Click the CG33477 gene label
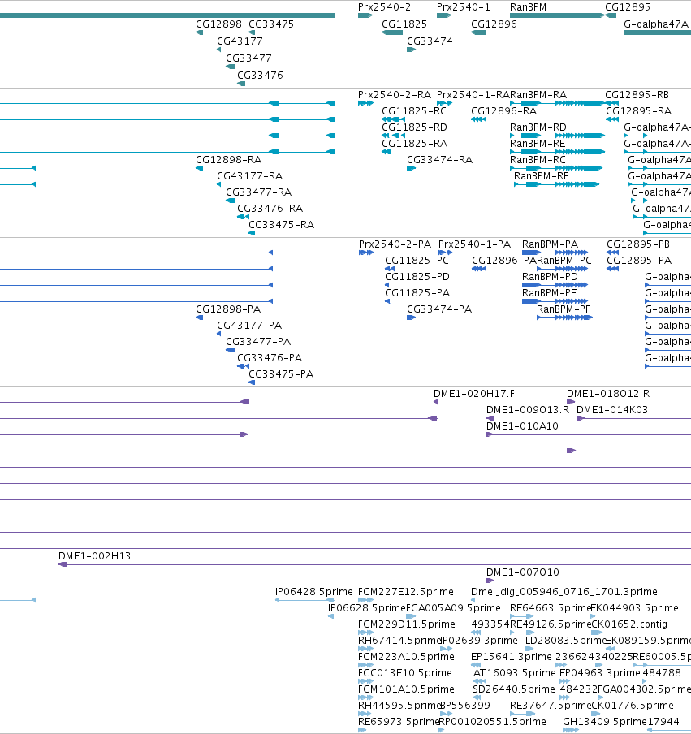This screenshot has height=734, width=691. 248,58
